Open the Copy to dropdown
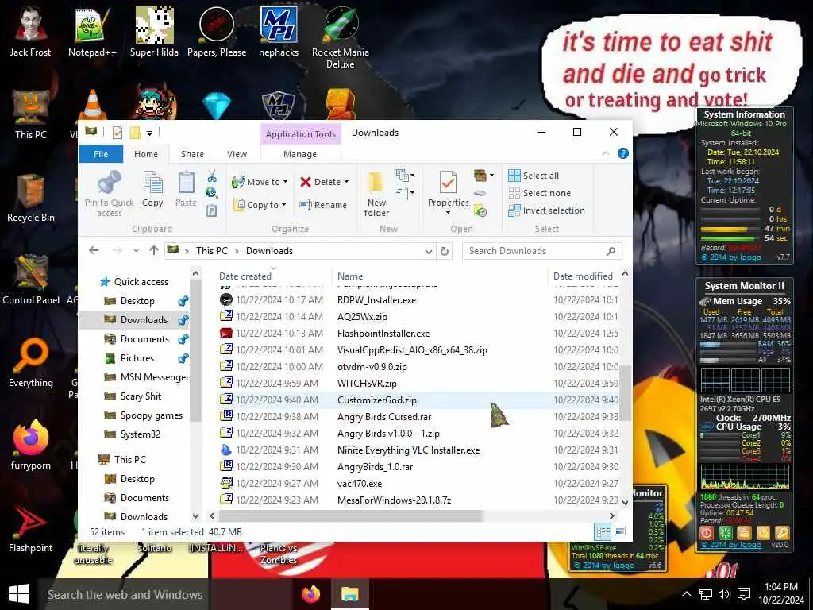This screenshot has width=813, height=610. (260, 205)
